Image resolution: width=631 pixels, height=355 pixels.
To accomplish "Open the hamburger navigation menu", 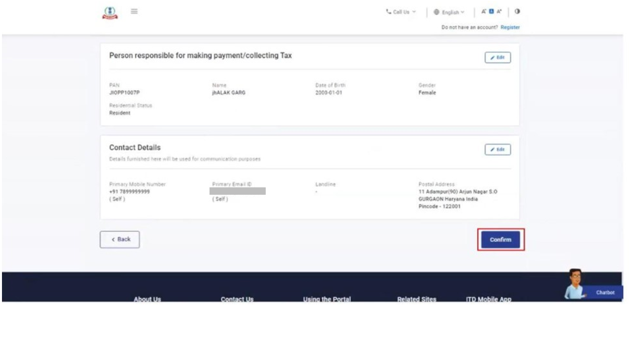I will tap(134, 11).
